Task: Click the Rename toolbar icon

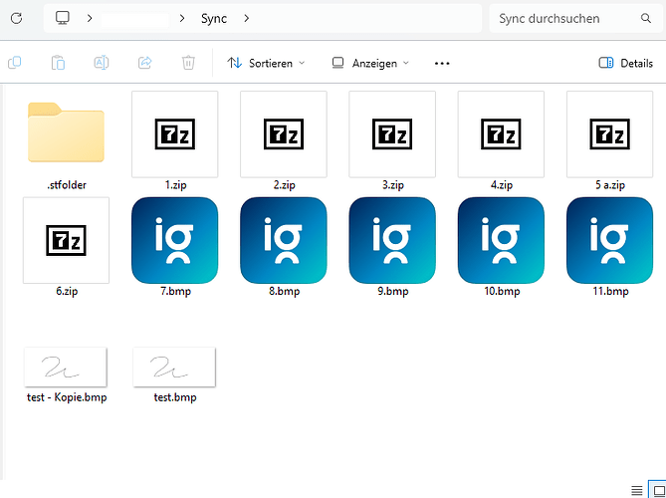Action: click(x=102, y=63)
